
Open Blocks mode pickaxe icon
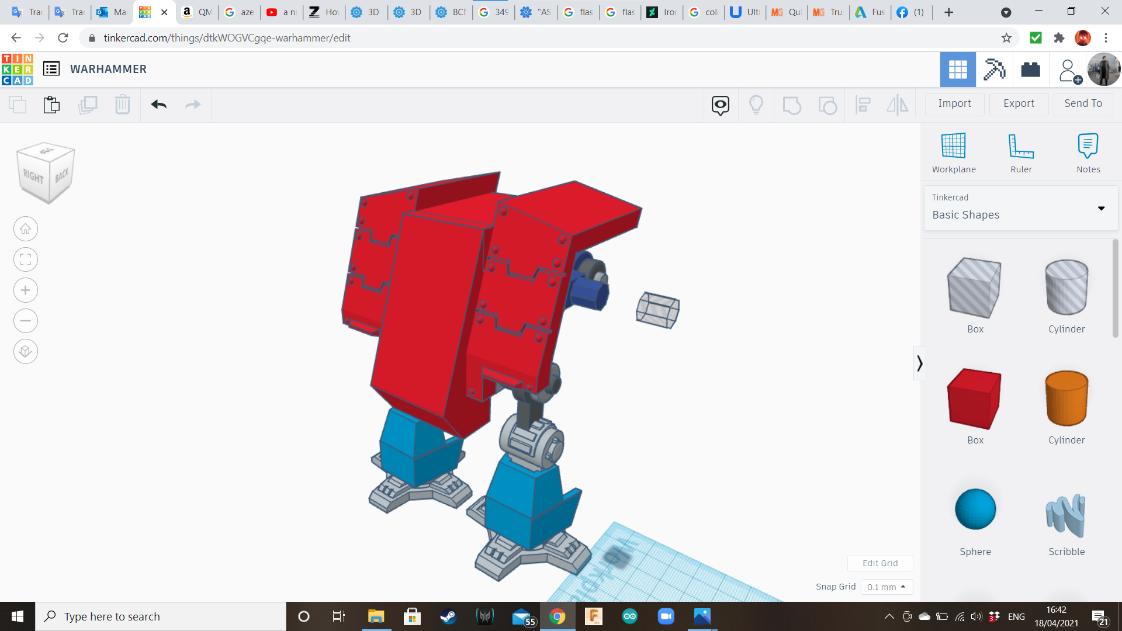pyautogui.click(x=994, y=70)
